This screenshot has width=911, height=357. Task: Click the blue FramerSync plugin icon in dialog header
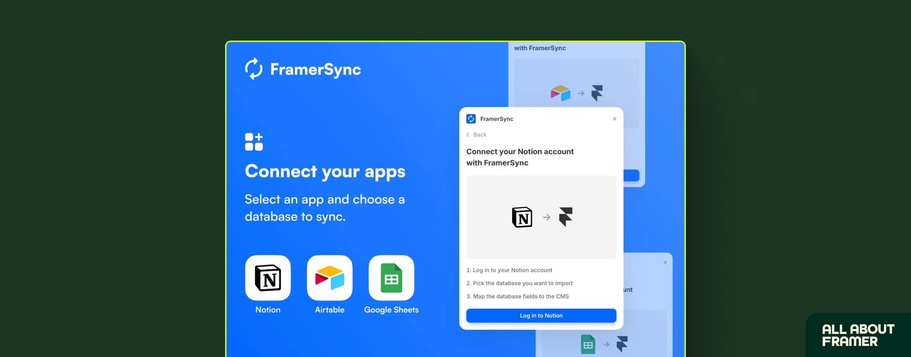(x=471, y=119)
